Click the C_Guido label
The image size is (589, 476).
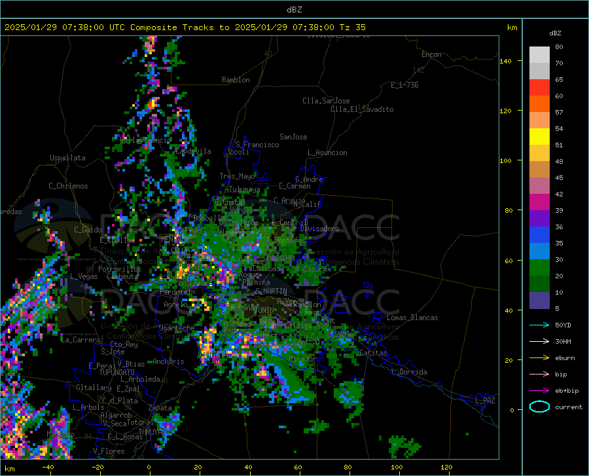88,230
